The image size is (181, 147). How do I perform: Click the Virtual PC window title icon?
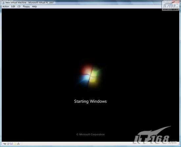[x=4, y=2]
